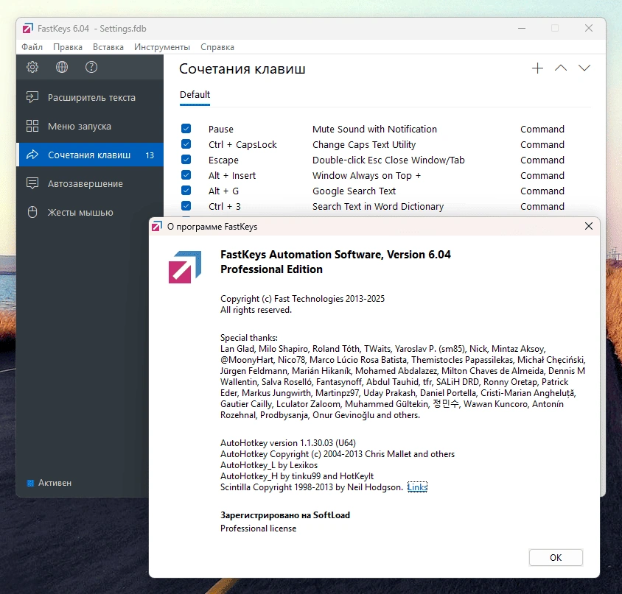Uncheck the Pause shortcut checkbox
622x594 pixels.
tap(186, 129)
